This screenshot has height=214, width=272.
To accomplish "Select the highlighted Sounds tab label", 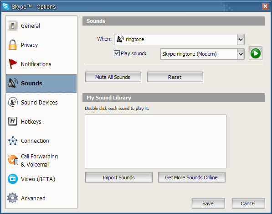I will click(x=31, y=83).
